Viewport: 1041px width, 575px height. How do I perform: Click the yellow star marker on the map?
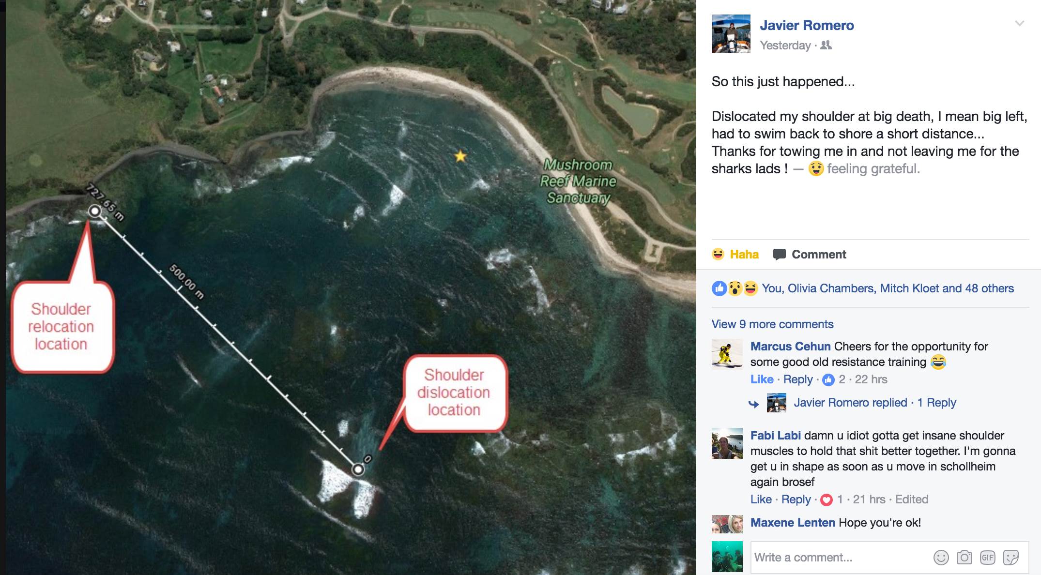point(460,156)
